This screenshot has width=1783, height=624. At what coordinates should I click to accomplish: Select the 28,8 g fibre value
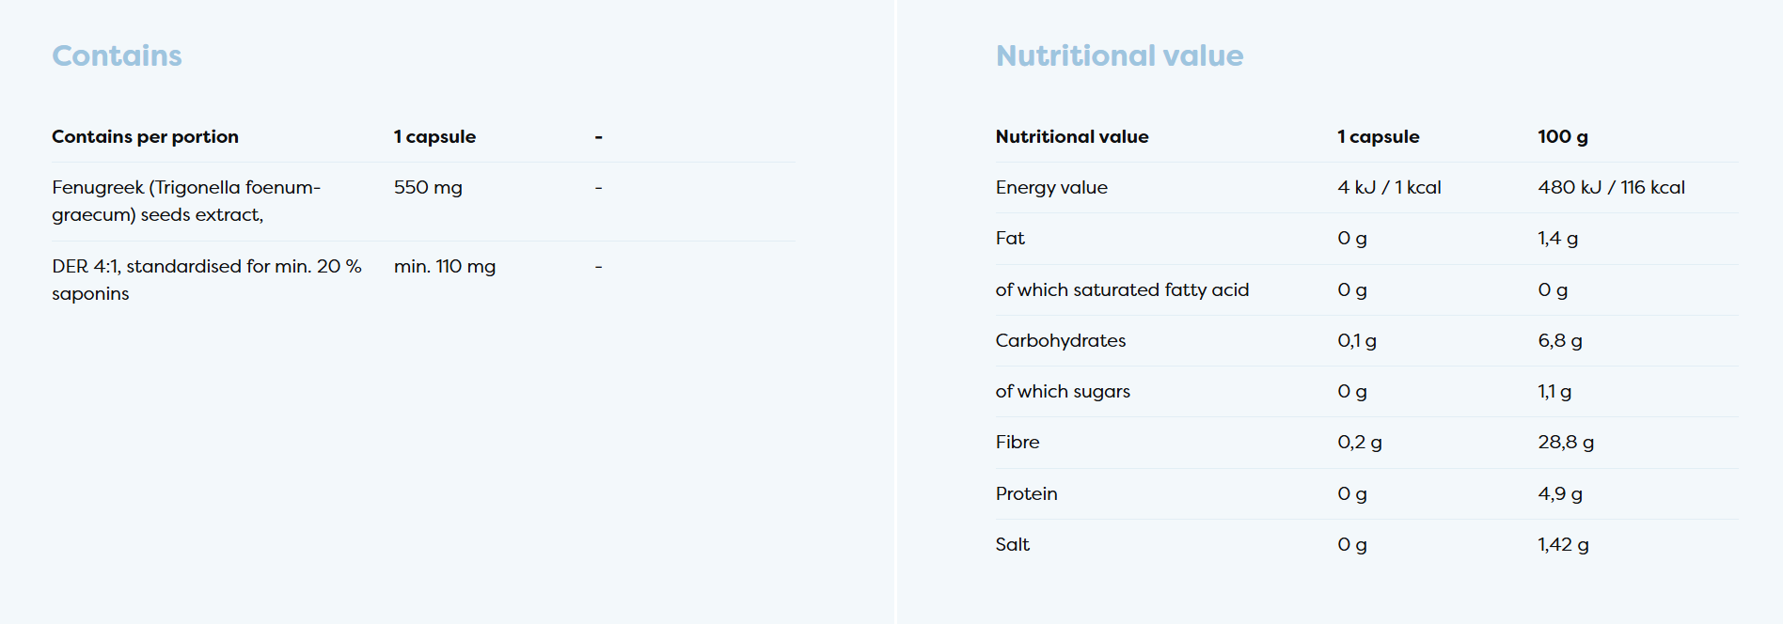[1566, 443]
